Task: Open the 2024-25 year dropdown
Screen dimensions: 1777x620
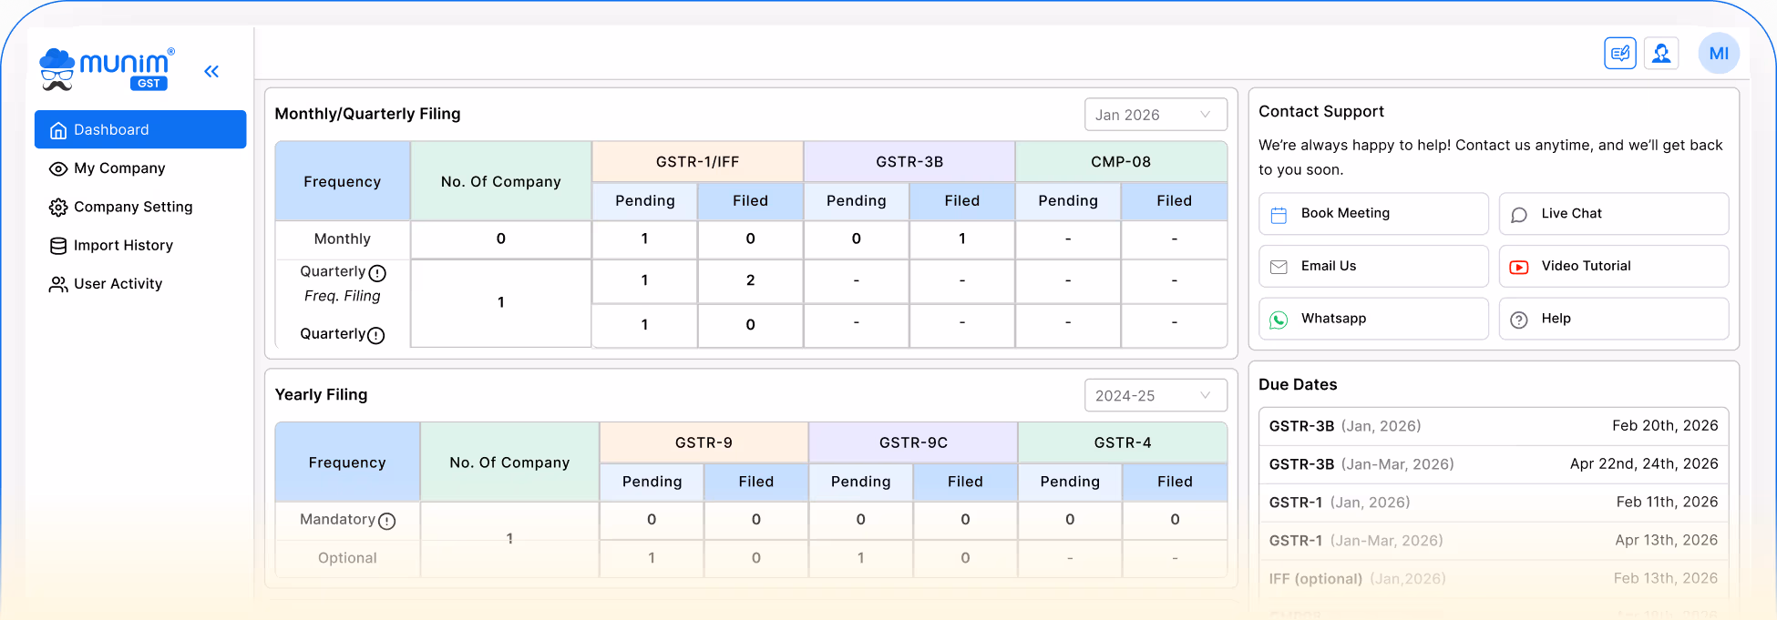Action: 1155,396
